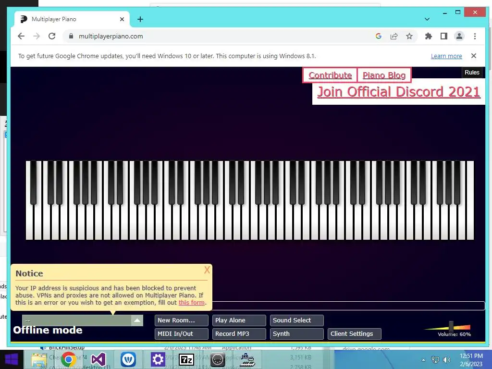Click the volume slider handle
This screenshot has width=492, height=369.
click(x=451, y=326)
